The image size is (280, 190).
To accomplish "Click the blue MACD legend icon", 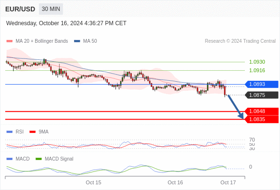I will click(9, 159).
